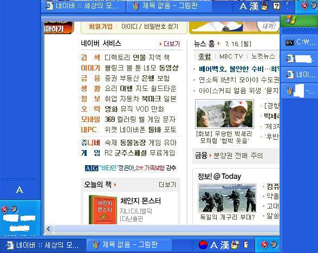Open the 지도 service link
Viewport: 318px width, 253px height.
pos(141,88)
